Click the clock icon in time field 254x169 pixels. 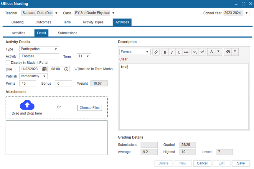pos(66,69)
